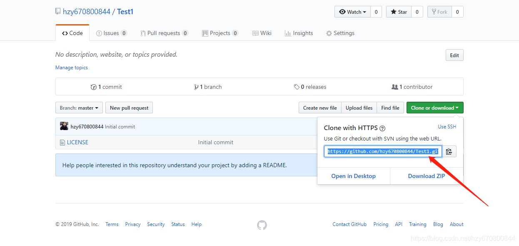Open the Contact GitHub footer link
Viewport: 519px width, 246px height.
click(349, 224)
